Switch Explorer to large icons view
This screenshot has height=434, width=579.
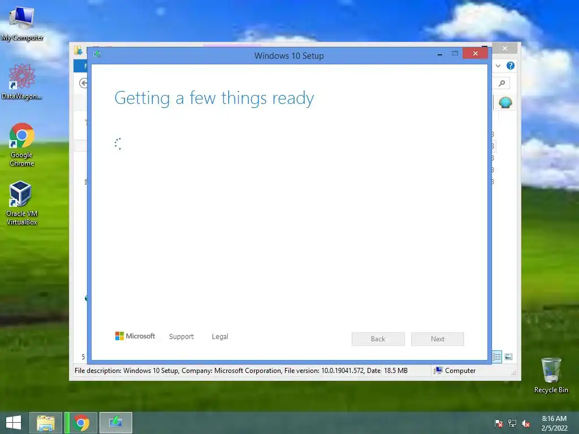(x=508, y=357)
